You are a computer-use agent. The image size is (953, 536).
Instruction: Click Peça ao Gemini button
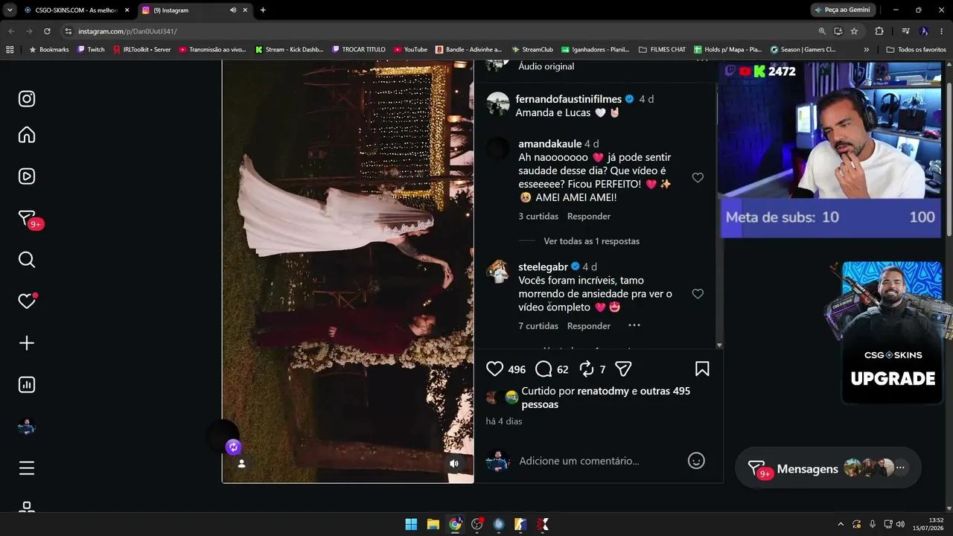[x=842, y=10]
